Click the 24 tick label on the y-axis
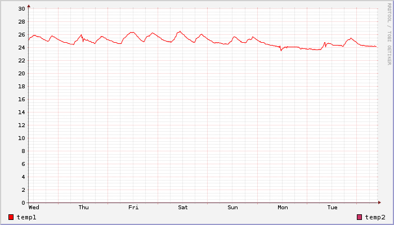The image size is (394, 225). pos(21,47)
